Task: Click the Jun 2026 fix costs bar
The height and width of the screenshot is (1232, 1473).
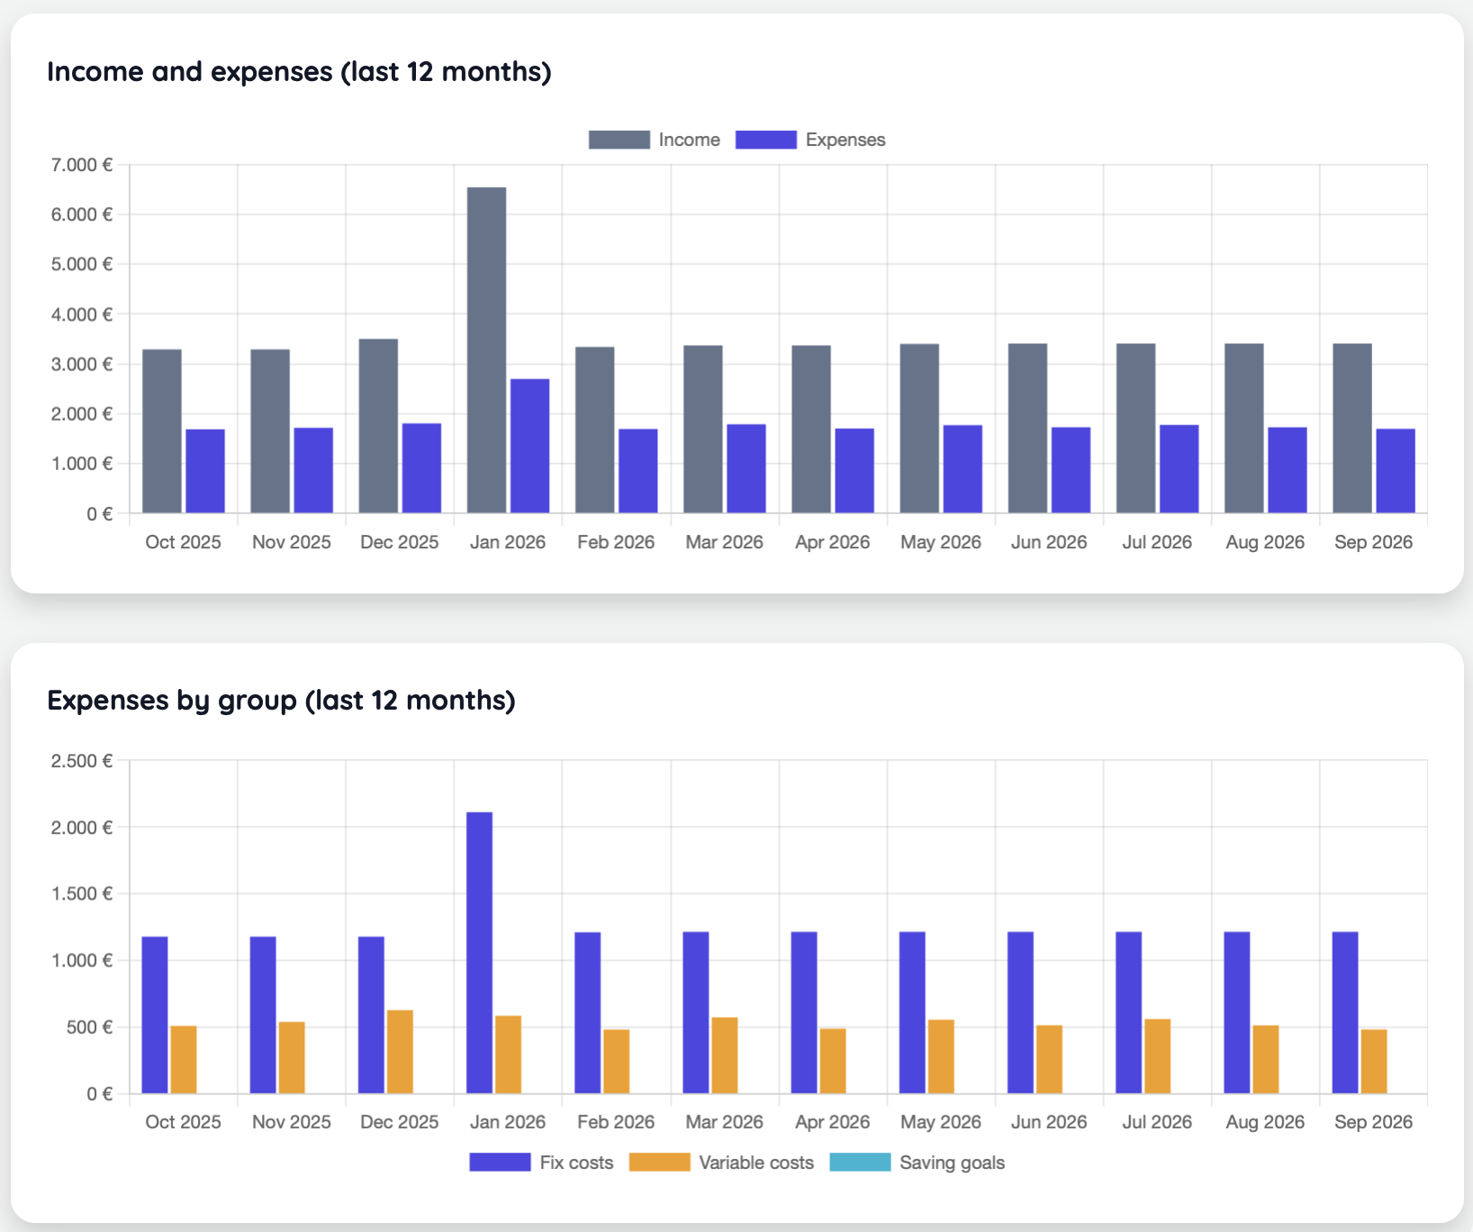Action: [1020, 1012]
